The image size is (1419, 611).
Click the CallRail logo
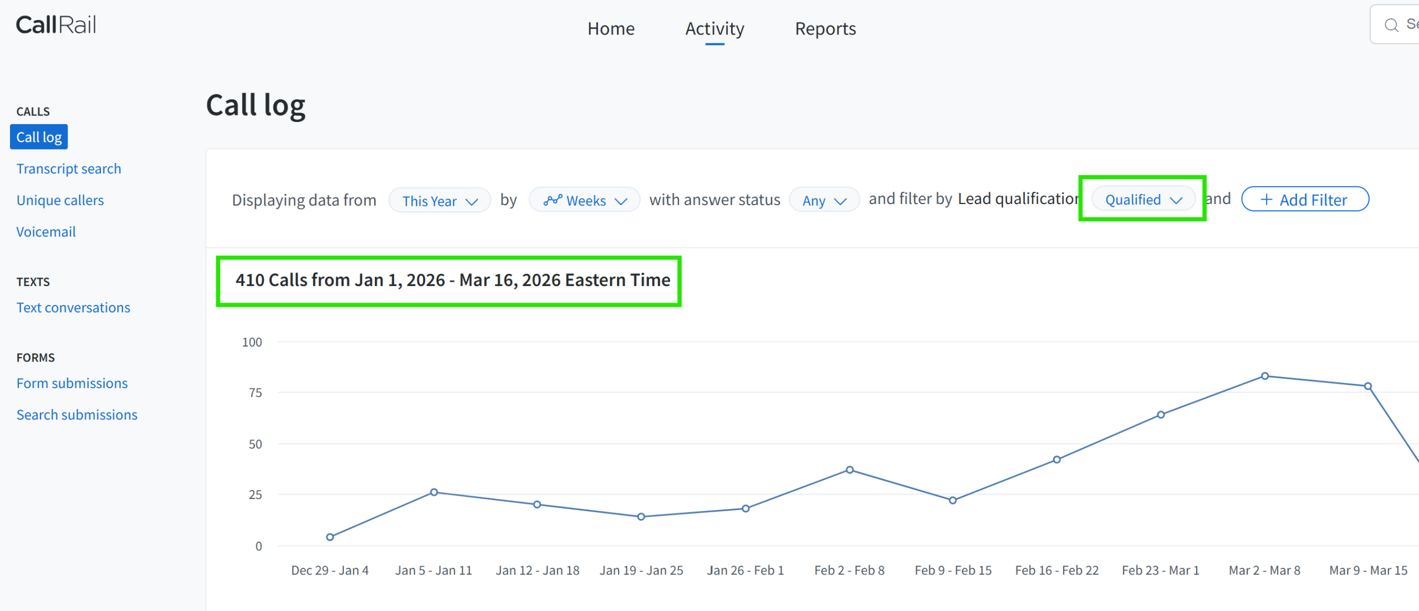(x=56, y=25)
